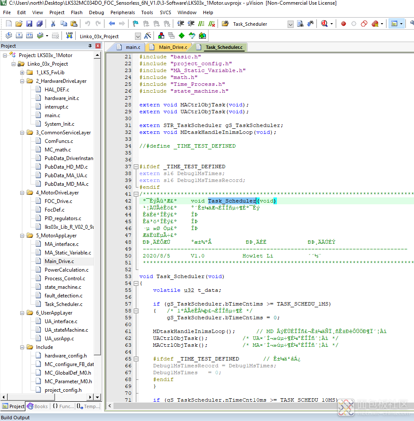Indent the selected lines
The image size is (414, 421).
tap(181, 24)
